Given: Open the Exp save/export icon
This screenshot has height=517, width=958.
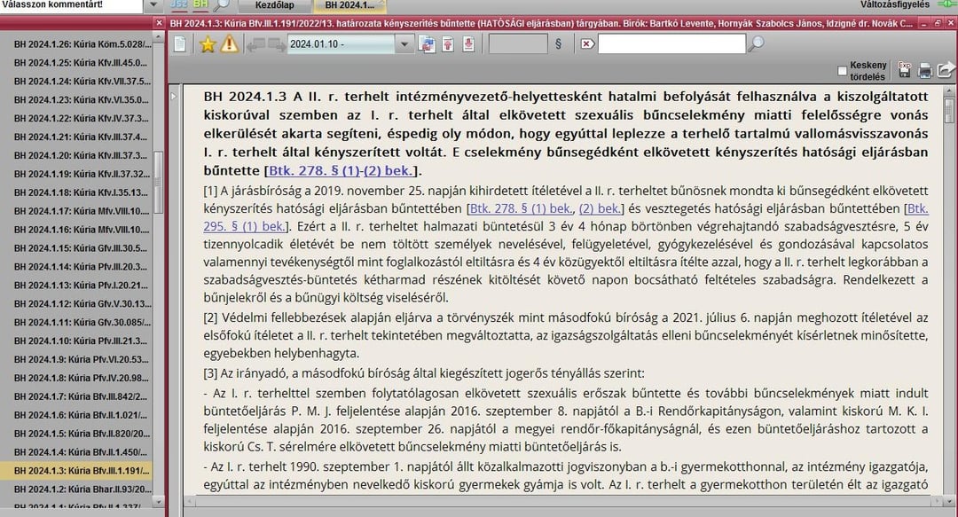Looking at the screenshot, I should click(x=905, y=70).
